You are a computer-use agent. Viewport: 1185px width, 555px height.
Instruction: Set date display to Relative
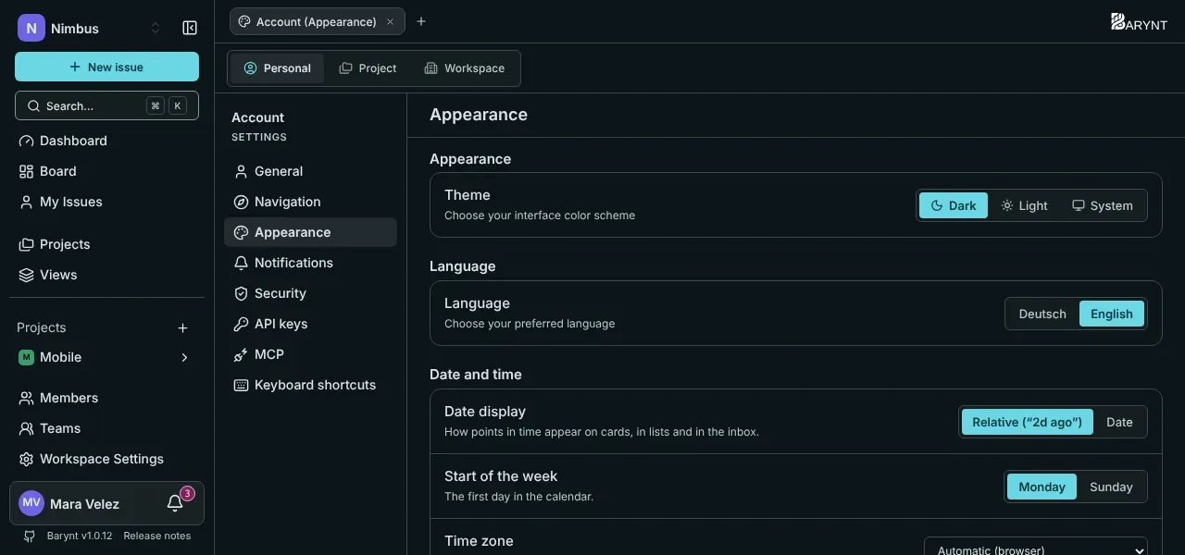click(x=1027, y=422)
